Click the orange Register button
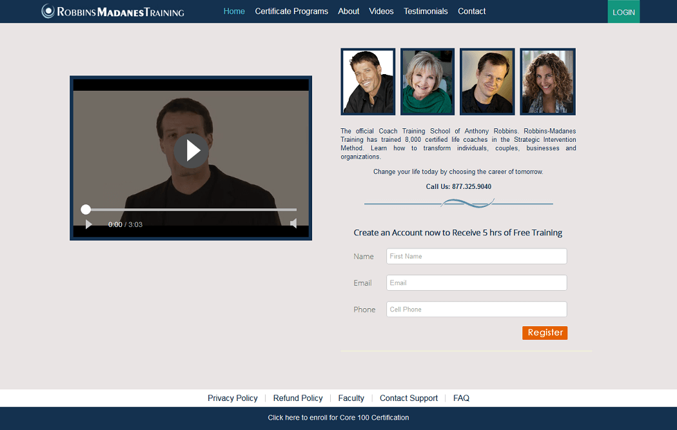The width and height of the screenshot is (677, 430). pyautogui.click(x=545, y=333)
